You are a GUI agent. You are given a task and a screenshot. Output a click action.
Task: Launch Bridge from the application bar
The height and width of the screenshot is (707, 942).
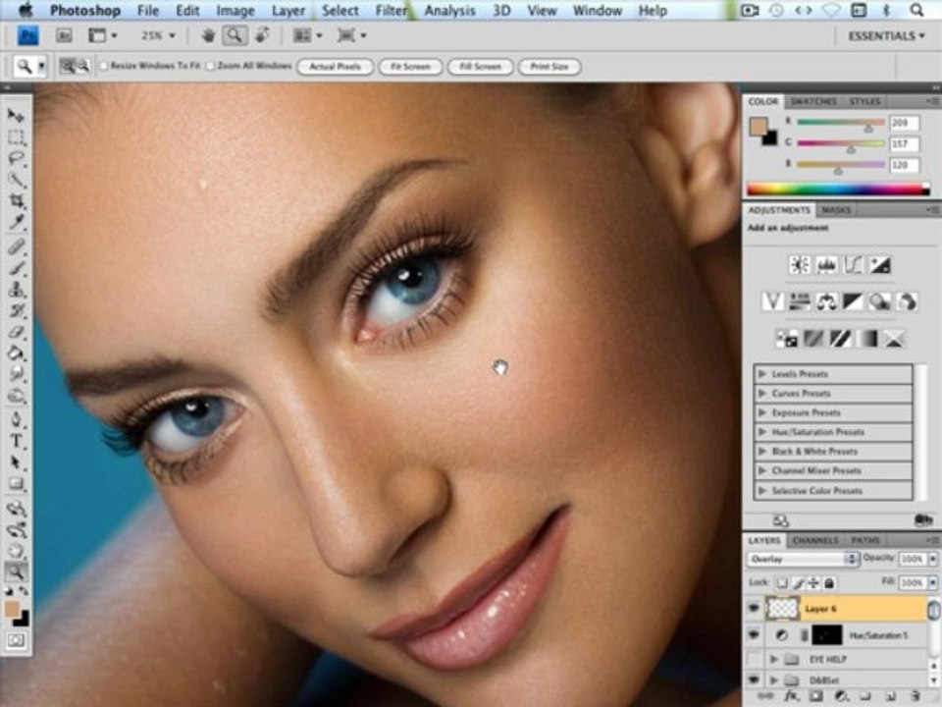65,35
